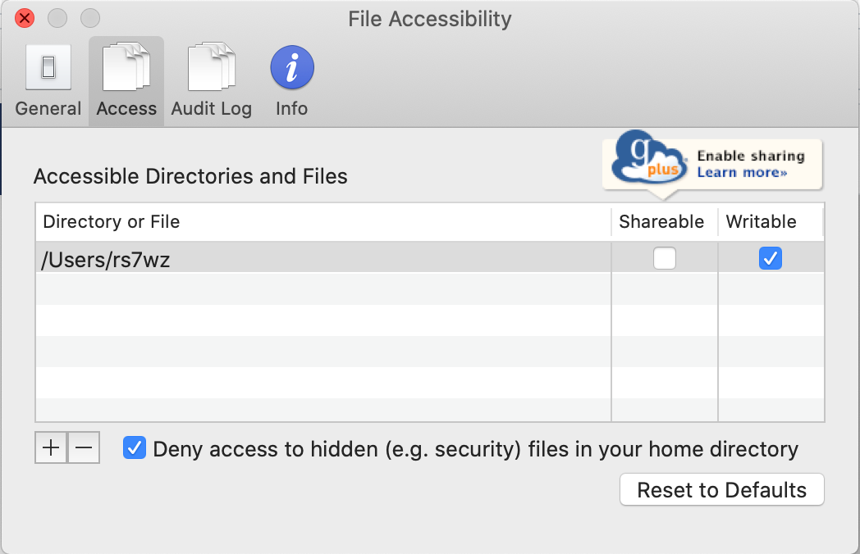Select the Access pane icon

(126, 67)
